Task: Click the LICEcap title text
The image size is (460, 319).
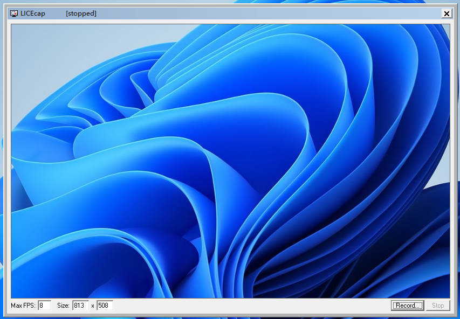Action: (33, 13)
